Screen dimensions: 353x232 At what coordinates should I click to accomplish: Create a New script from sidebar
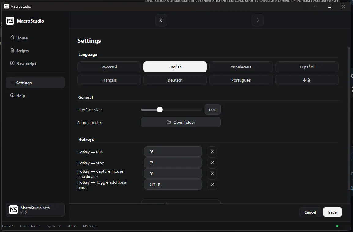click(x=23, y=64)
